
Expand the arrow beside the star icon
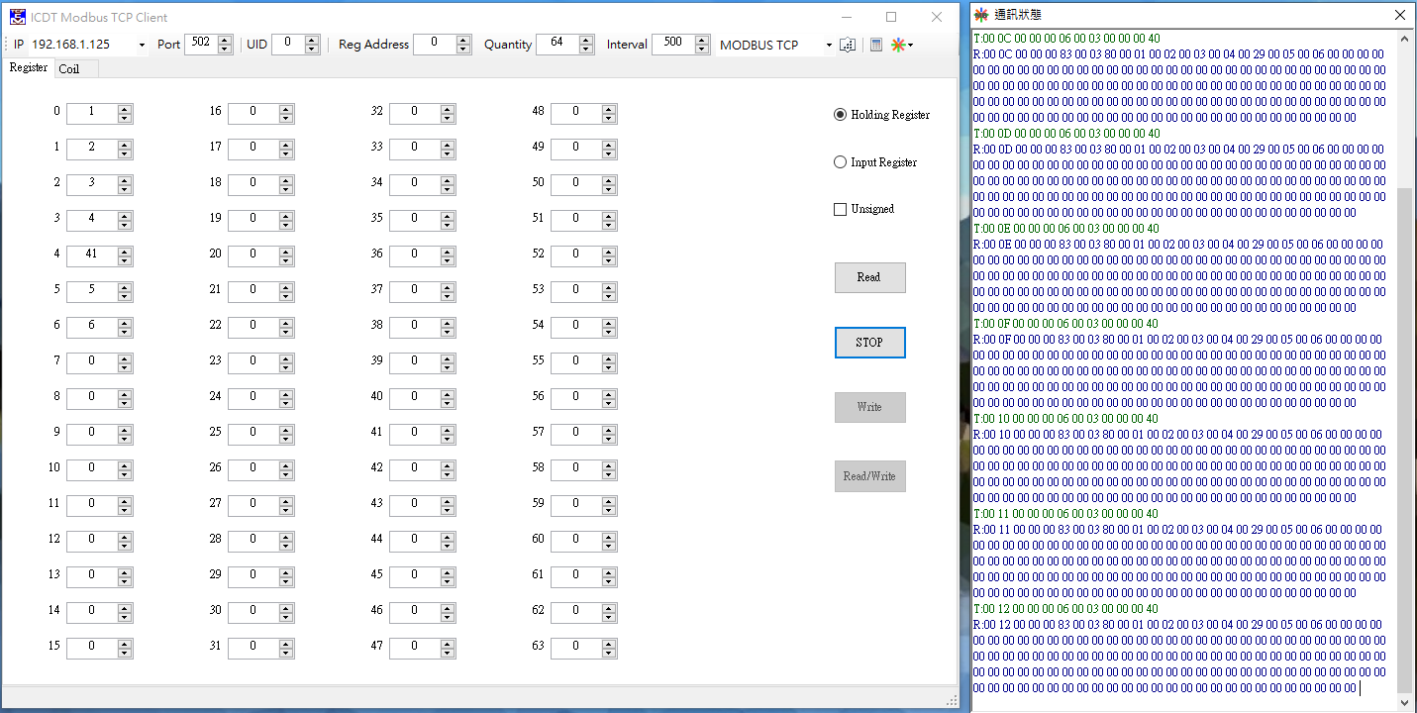pos(910,46)
